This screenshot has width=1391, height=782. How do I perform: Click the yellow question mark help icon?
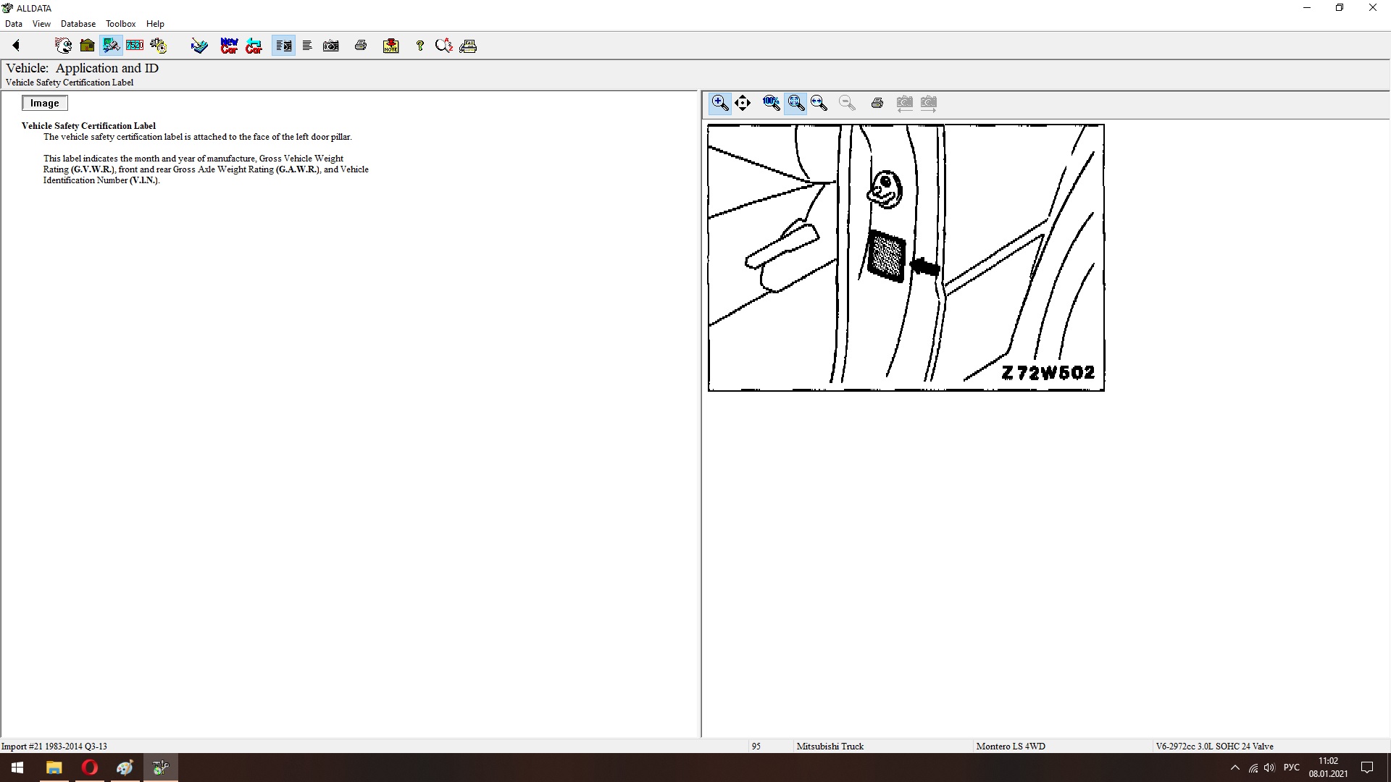(x=419, y=46)
